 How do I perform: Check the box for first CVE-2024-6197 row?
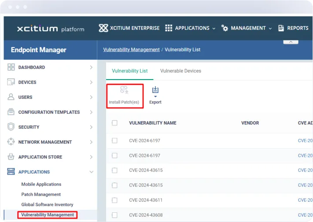click(x=114, y=141)
